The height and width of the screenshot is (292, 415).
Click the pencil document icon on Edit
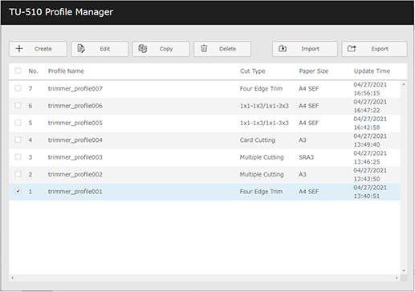pos(81,49)
